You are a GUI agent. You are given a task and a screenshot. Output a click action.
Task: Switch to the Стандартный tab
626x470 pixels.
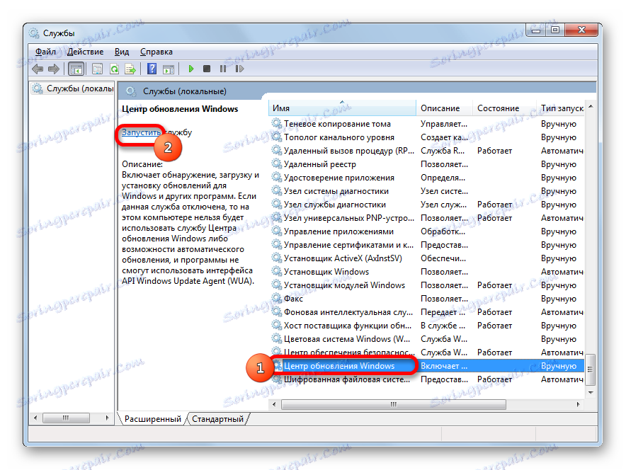tap(217, 419)
